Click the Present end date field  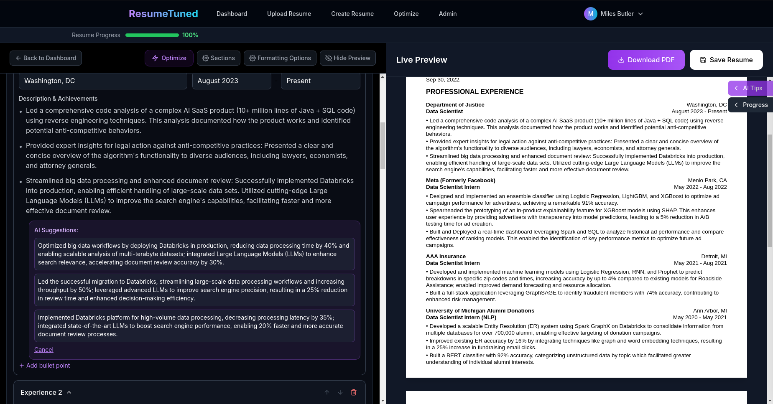point(320,81)
